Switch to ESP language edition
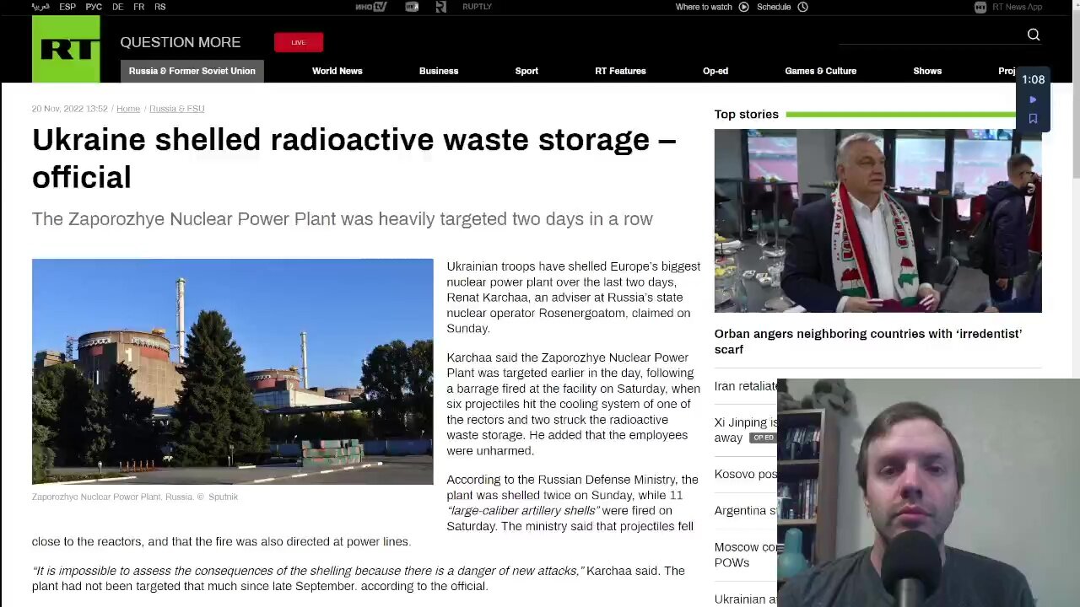The height and width of the screenshot is (607, 1080). point(67,7)
